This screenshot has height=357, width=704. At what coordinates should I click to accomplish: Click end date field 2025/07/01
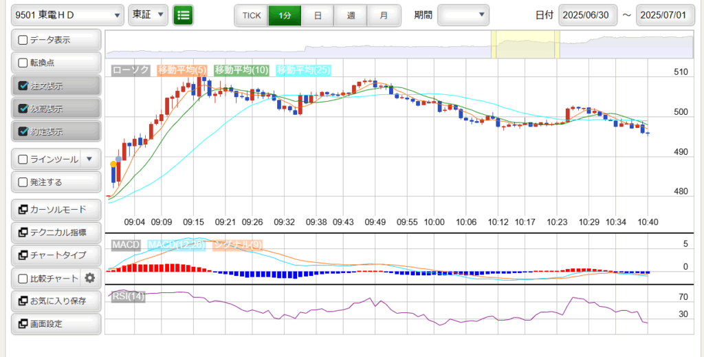(665, 15)
